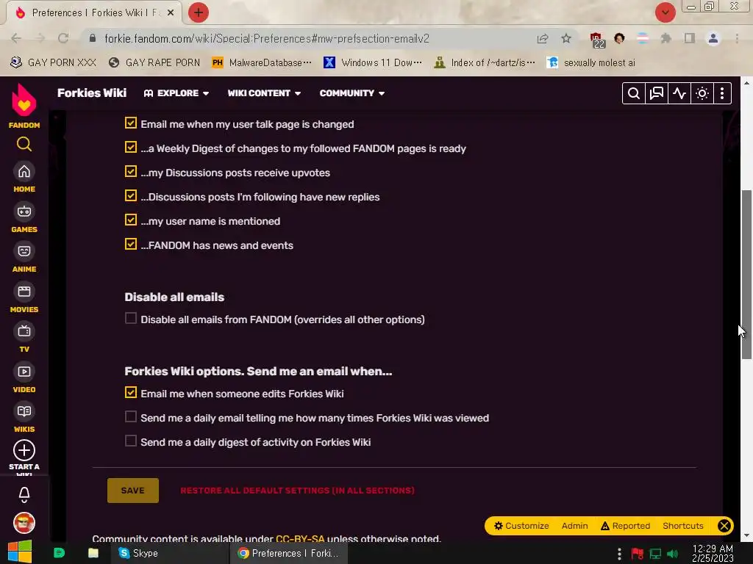Open the notifications bell icon
This screenshot has width=753, height=564.
pyautogui.click(x=24, y=494)
